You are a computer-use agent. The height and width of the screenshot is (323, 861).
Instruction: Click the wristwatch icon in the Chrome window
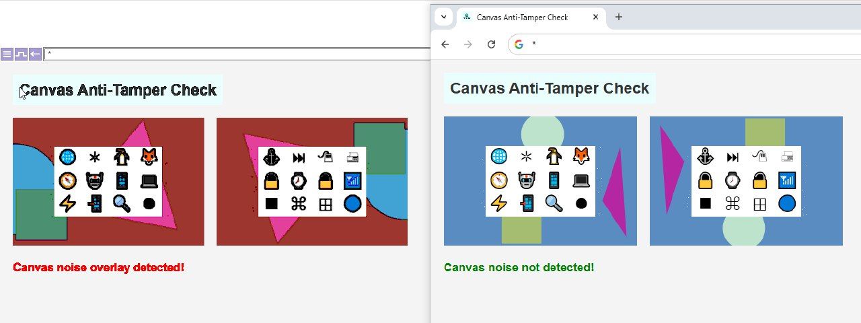click(733, 180)
